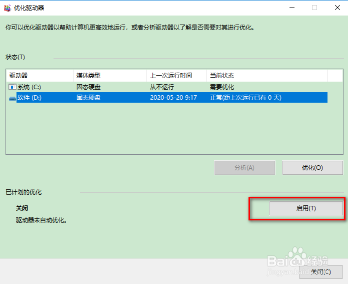Image resolution: width=348 pixels, height=284 pixels.
Task: Click the bold 关闭 schedule status text
Action: [x=22, y=208]
